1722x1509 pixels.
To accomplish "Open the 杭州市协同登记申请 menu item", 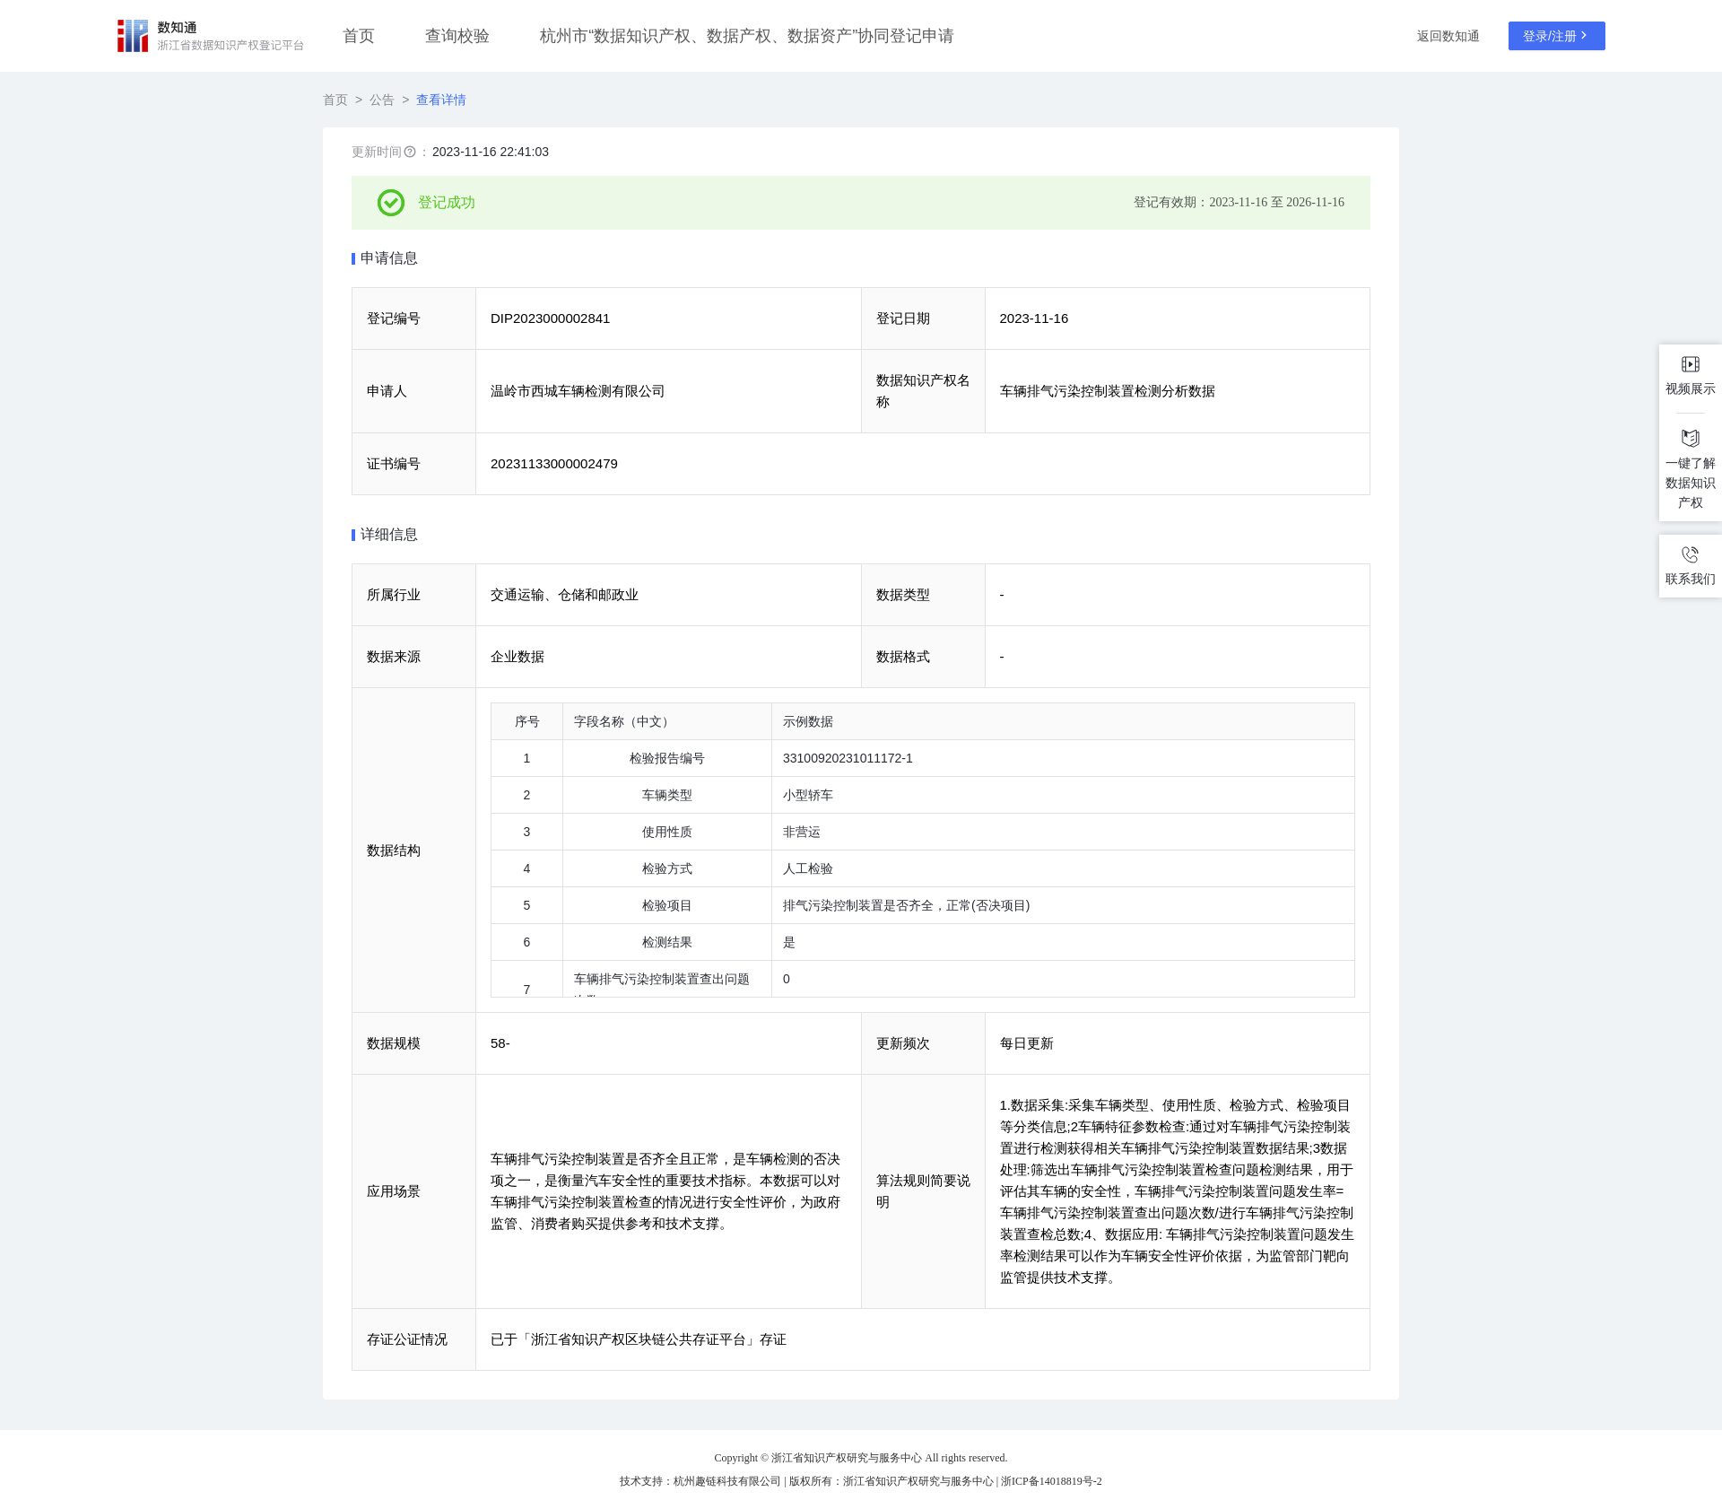I will [746, 36].
